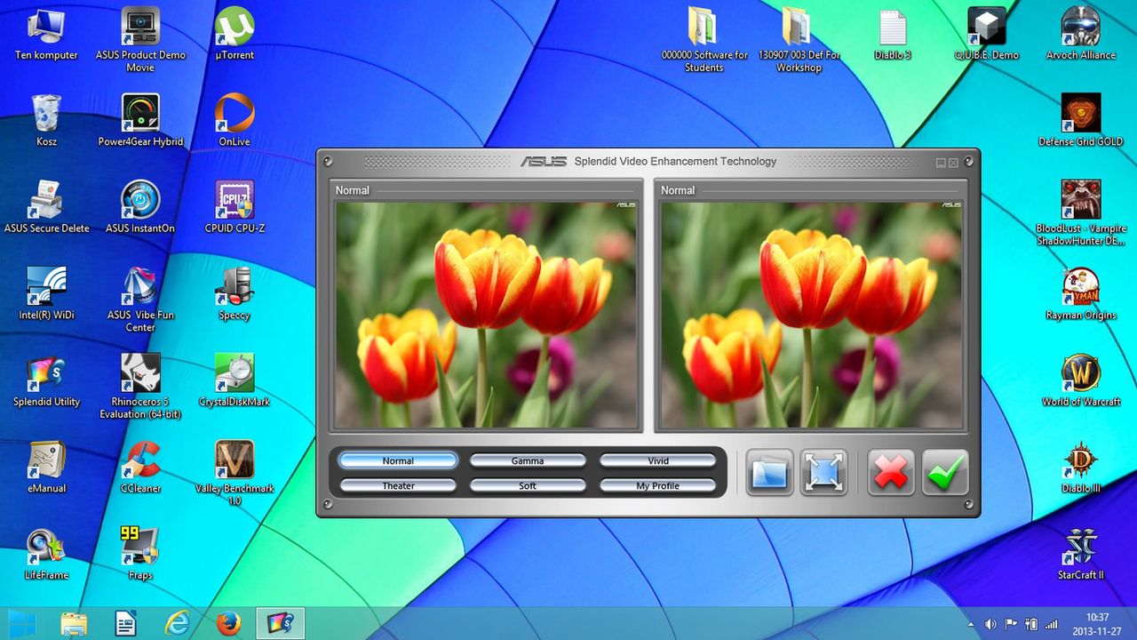Select ASUS Vibe Fun Center icon
Screen dimensions: 1137x640
pos(140,300)
